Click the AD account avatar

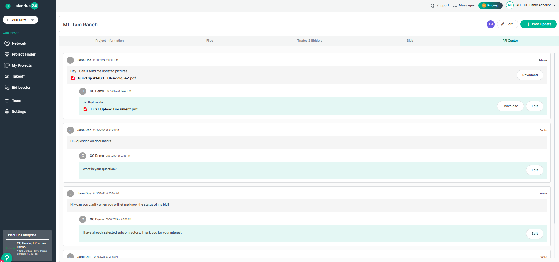(510, 5)
